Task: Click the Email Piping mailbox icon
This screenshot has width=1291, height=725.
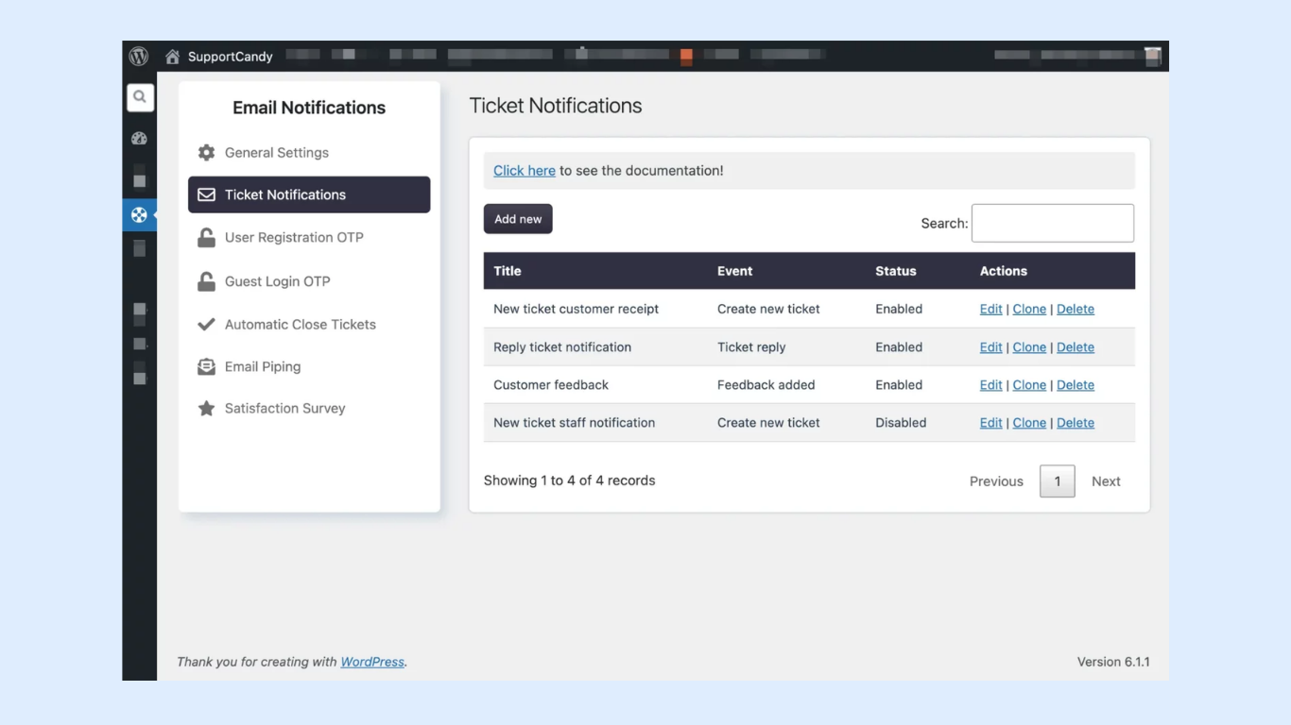Action: coord(206,367)
